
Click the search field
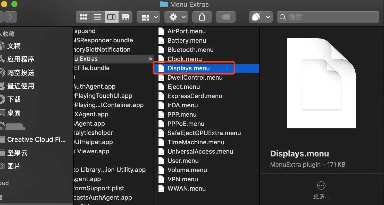pyautogui.click(x=328, y=17)
